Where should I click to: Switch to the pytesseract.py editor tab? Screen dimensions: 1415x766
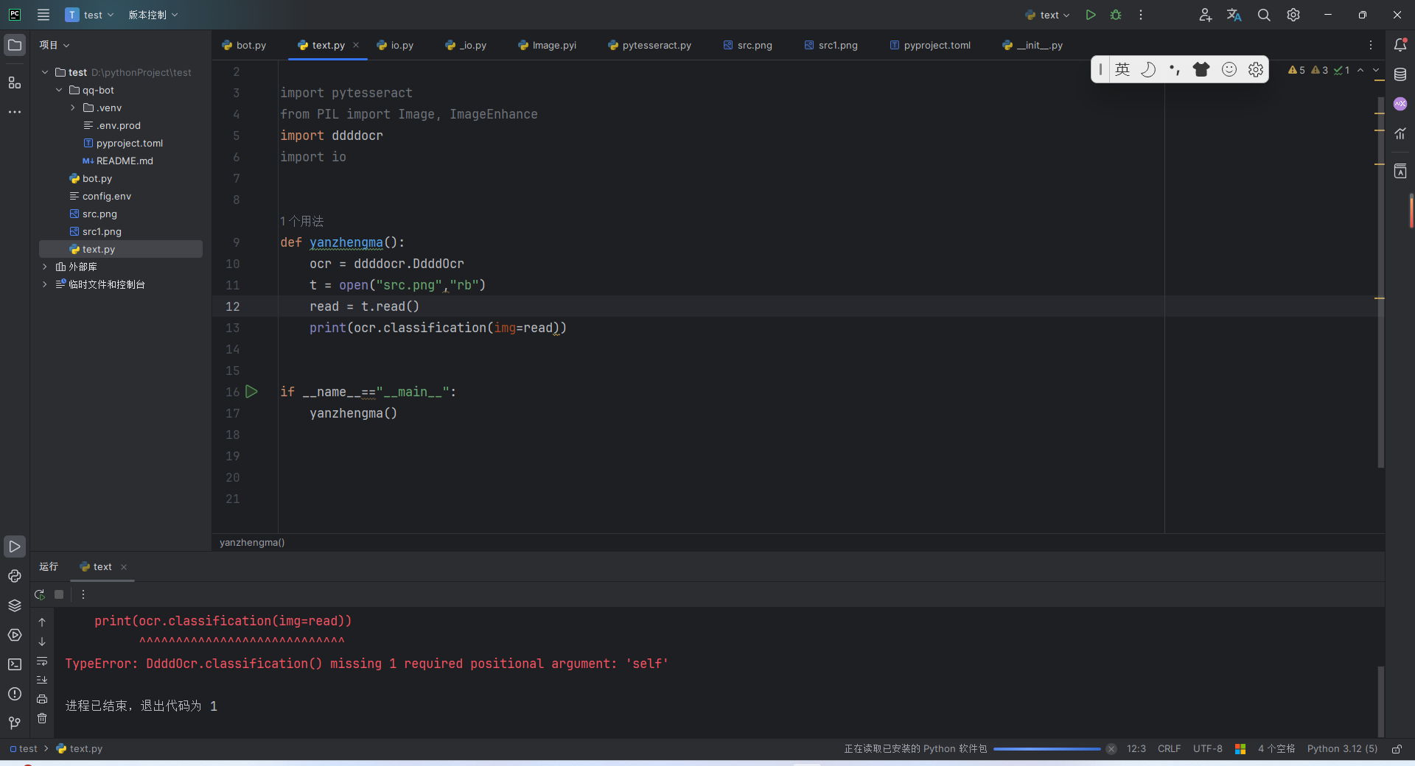[x=649, y=45]
